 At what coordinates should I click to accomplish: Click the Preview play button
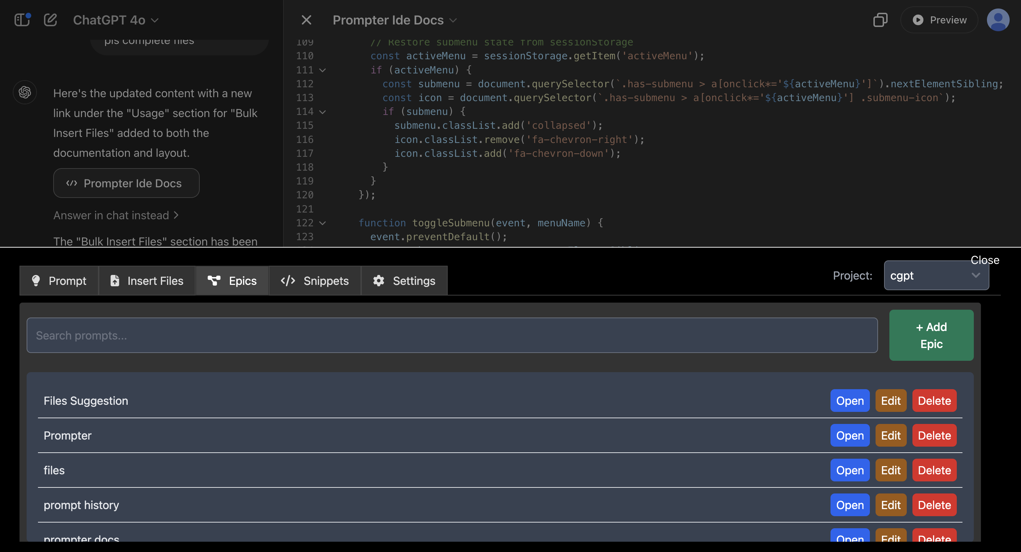click(x=939, y=20)
